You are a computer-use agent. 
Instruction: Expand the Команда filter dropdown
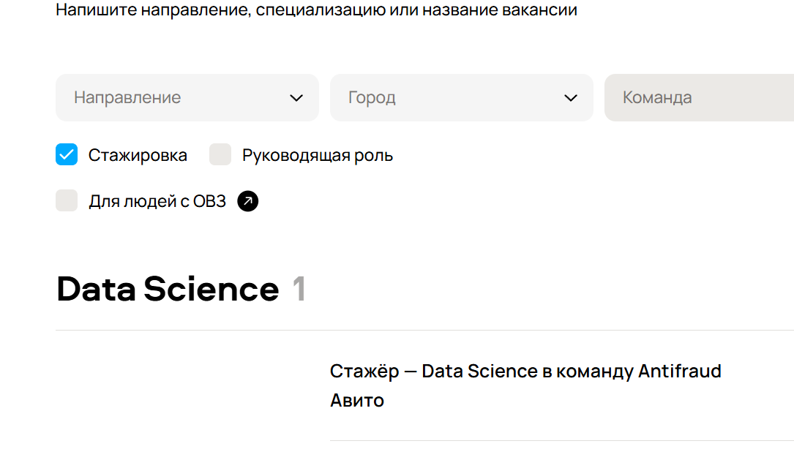[700, 98]
